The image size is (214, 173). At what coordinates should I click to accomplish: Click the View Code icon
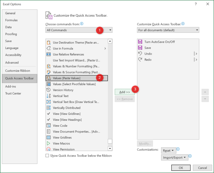click(x=48, y=125)
